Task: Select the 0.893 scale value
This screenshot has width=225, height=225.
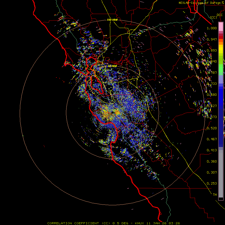Action: click(212, 50)
